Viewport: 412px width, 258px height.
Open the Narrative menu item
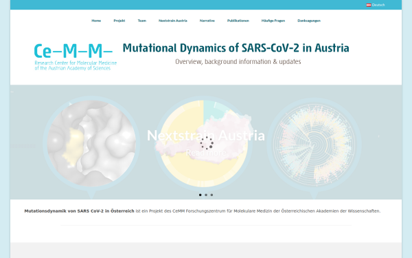[207, 21]
